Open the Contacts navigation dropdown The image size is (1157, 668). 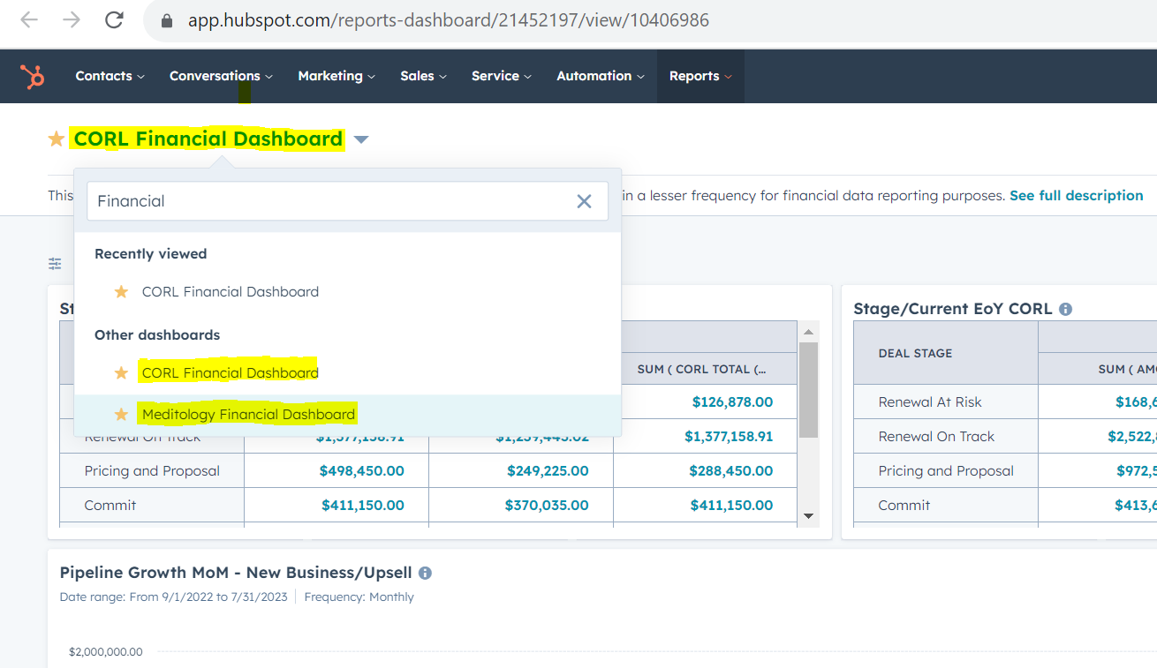110,77
